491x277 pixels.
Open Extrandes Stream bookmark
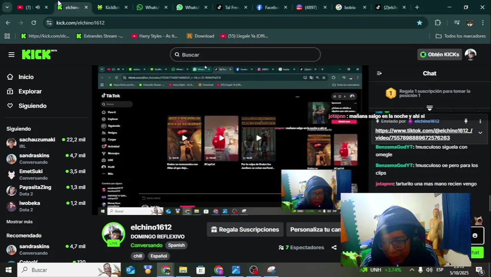click(x=100, y=36)
